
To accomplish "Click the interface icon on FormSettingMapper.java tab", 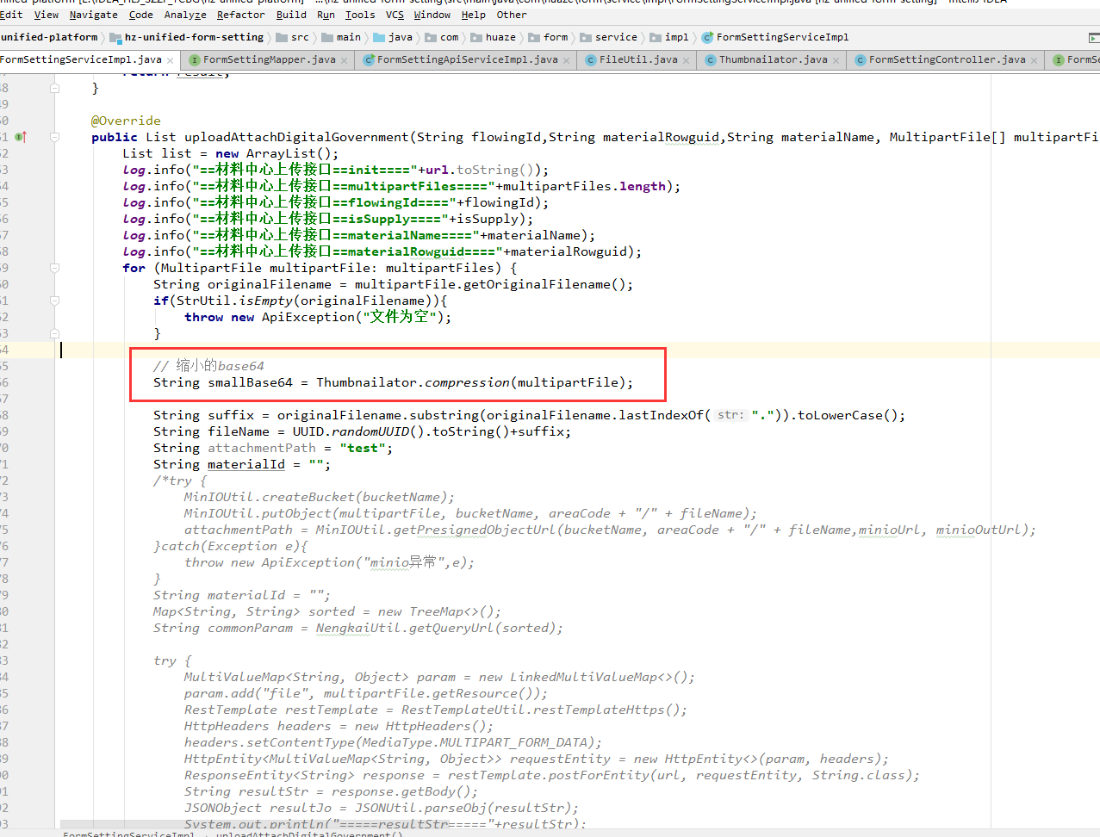I will (195, 60).
